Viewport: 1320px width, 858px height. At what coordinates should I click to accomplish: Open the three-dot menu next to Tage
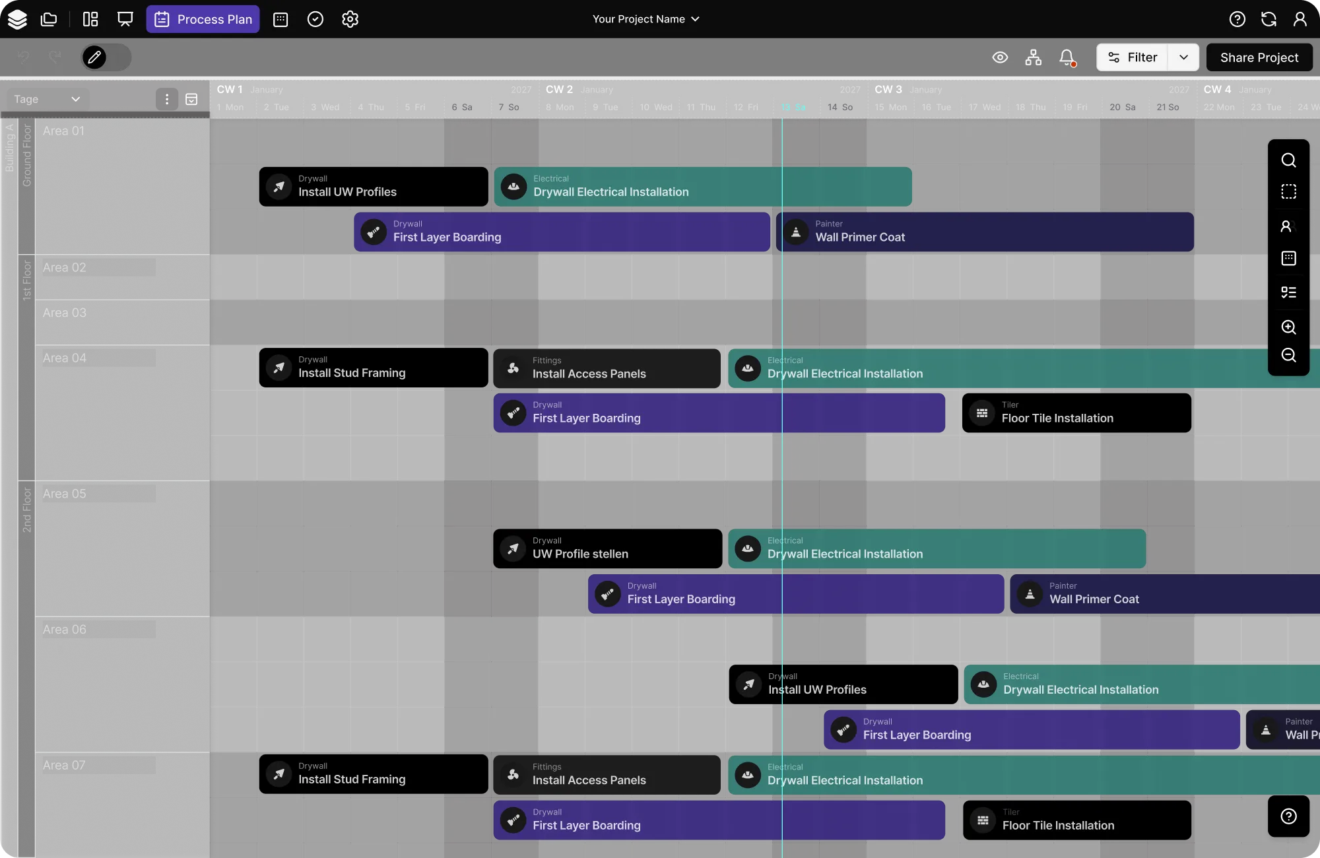167,99
